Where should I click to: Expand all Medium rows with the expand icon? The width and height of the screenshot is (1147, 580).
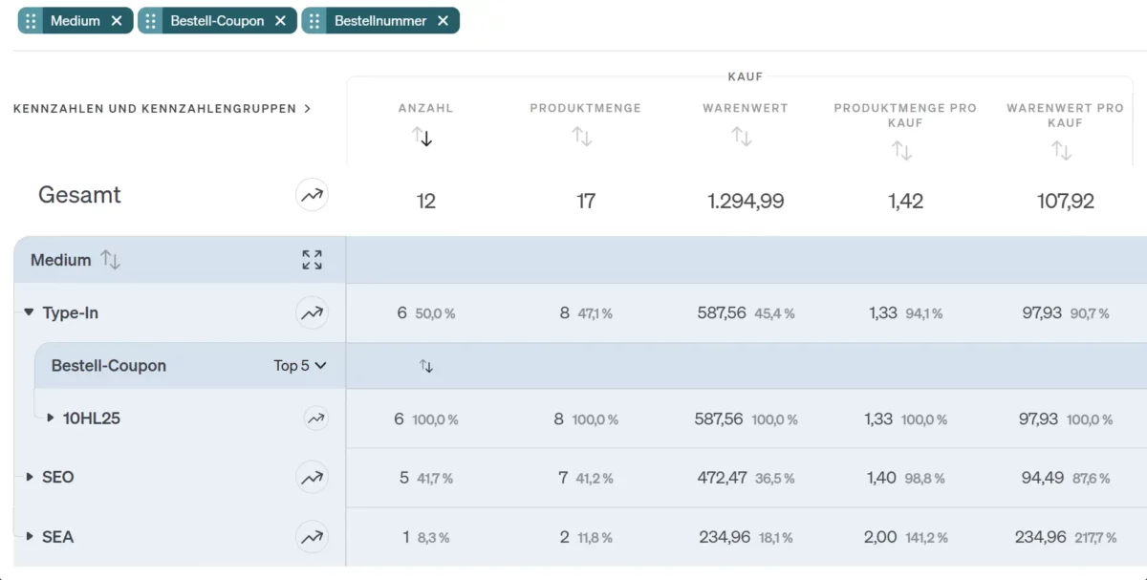(x=312, y=260)
